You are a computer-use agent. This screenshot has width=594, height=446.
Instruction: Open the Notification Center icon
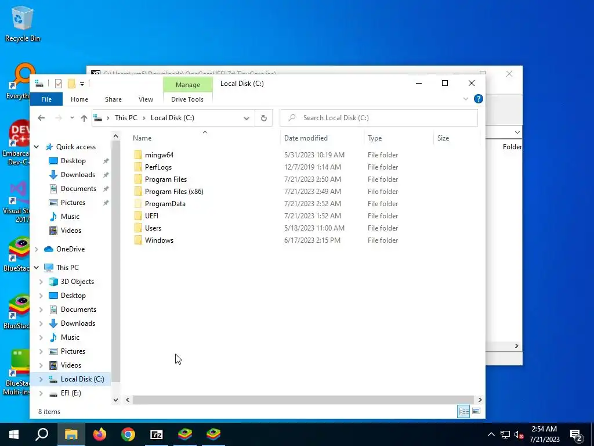[x=576, y=434]
